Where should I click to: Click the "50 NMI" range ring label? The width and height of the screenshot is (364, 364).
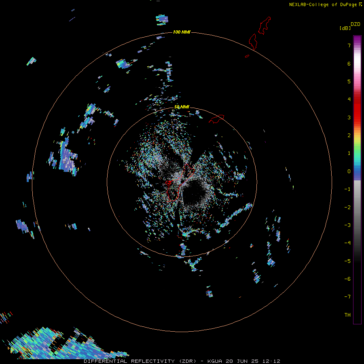click(x=182, y=107)
